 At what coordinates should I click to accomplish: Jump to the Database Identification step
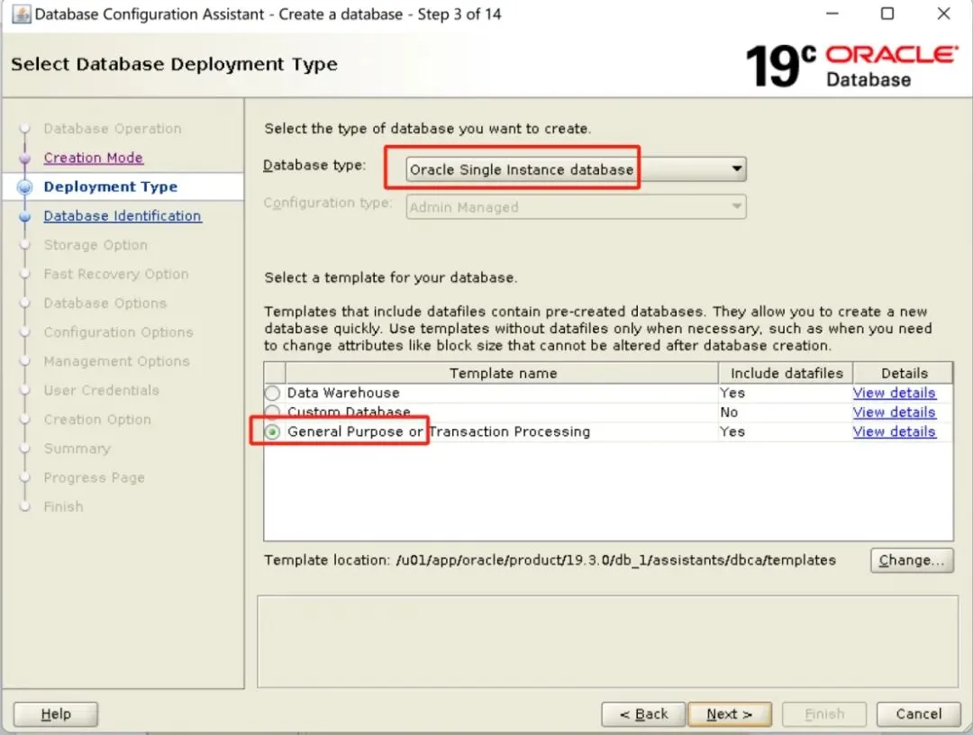coord(123,216)
